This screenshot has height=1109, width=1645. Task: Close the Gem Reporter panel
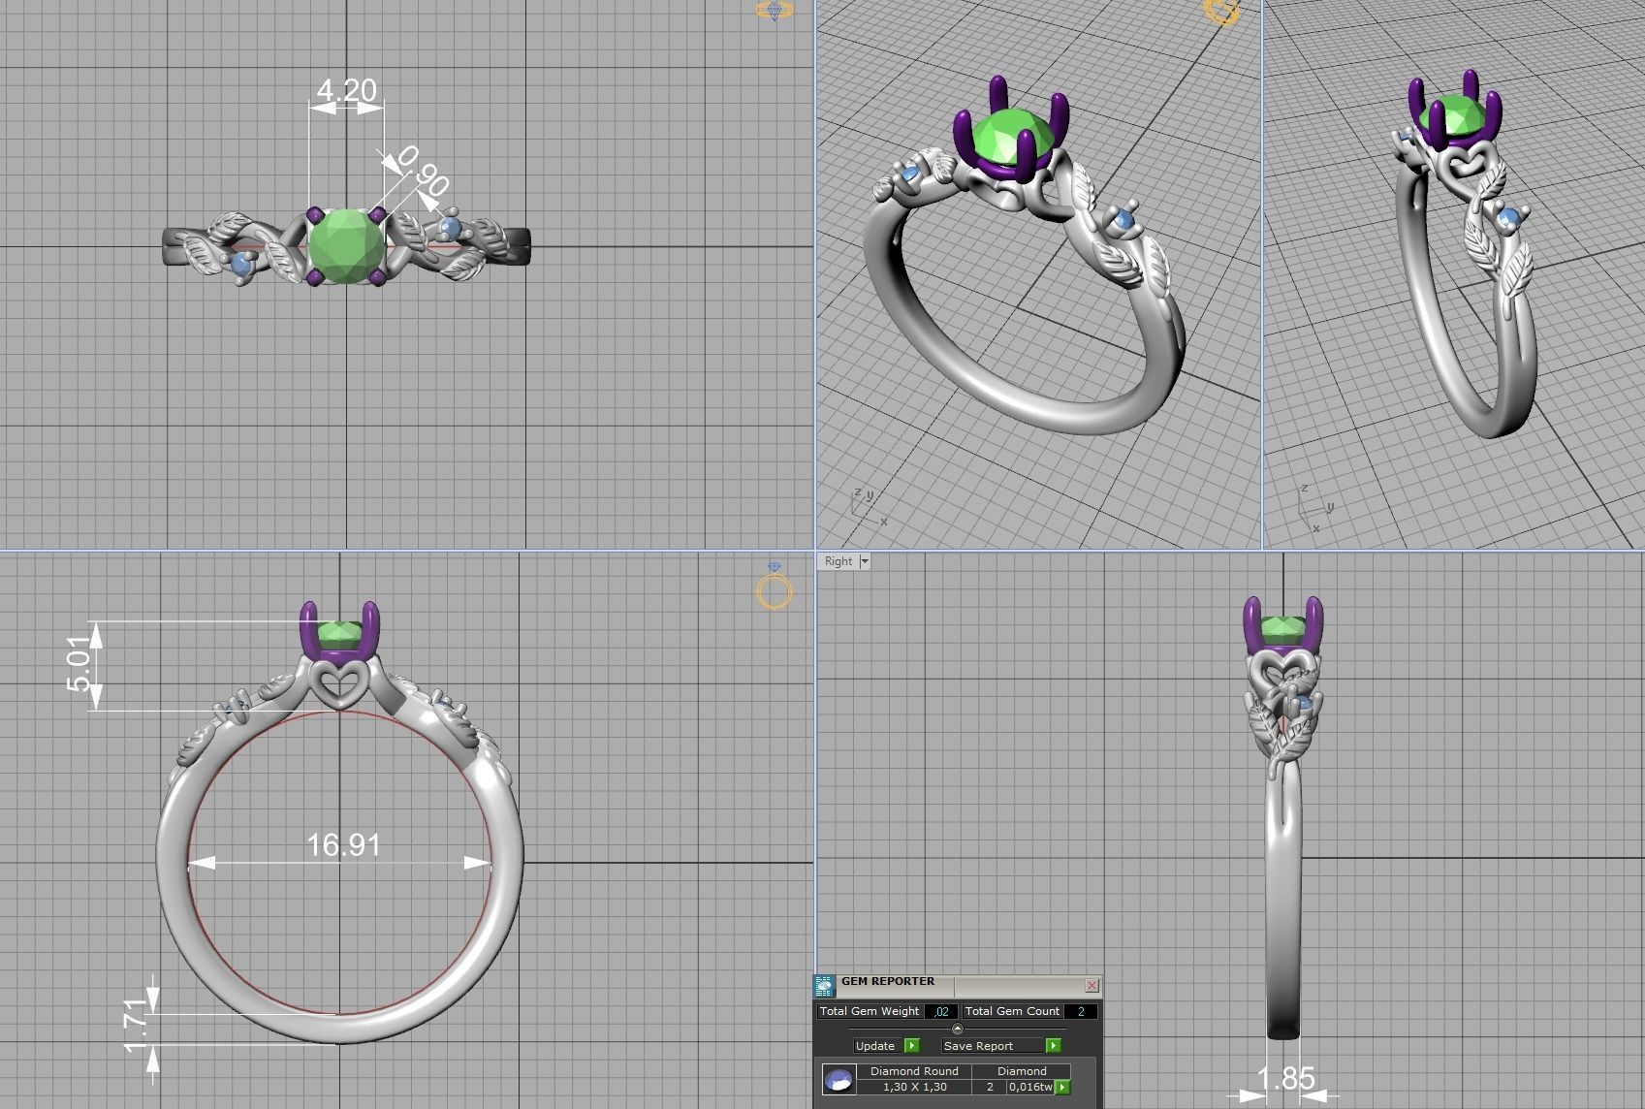pos(1091,986)
